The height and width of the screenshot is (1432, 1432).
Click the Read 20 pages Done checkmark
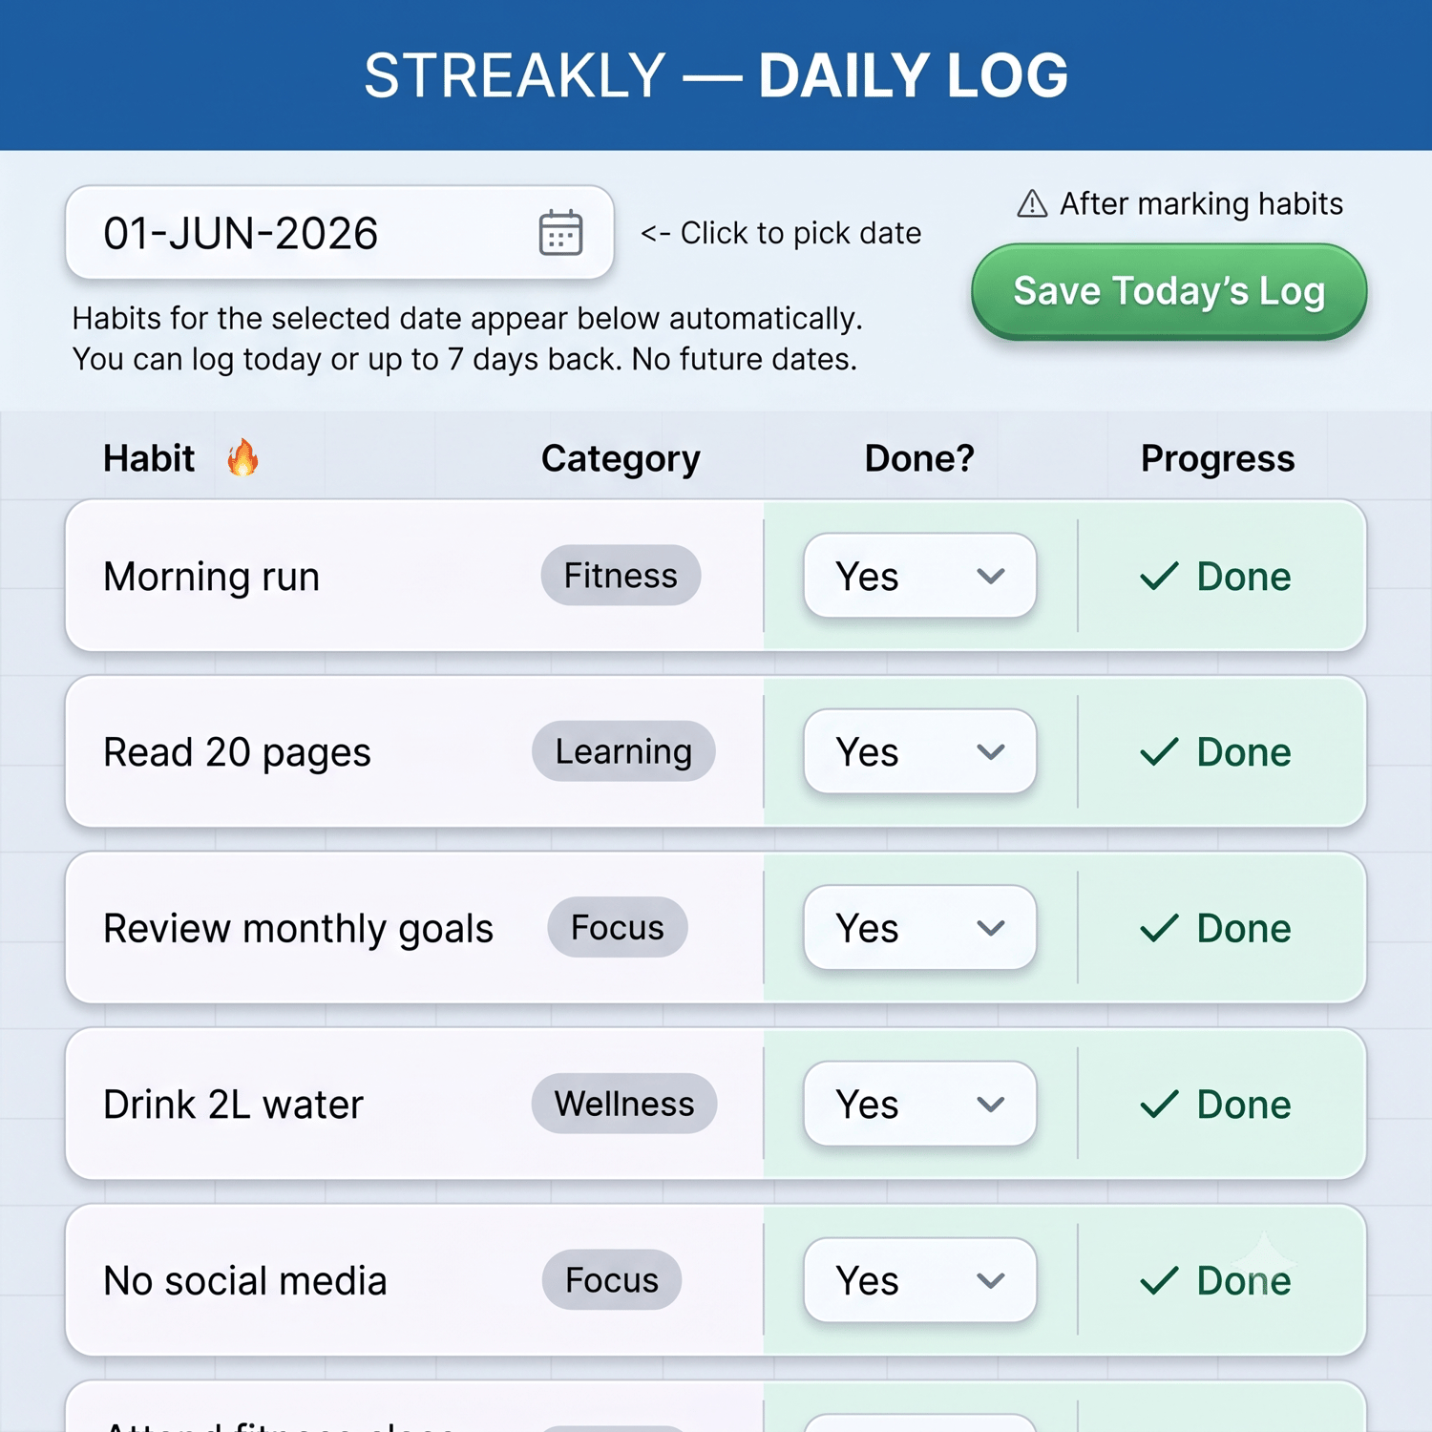click(x=1159, y=752)
